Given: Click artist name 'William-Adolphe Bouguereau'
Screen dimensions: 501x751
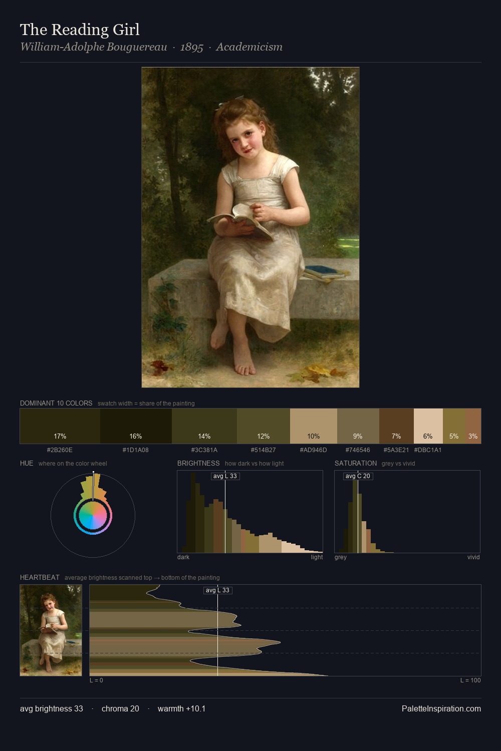Looking at the screenshot, I should (94, 47).
